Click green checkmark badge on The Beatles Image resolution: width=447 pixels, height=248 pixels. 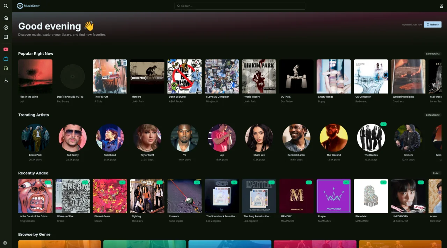coord(383,124)
